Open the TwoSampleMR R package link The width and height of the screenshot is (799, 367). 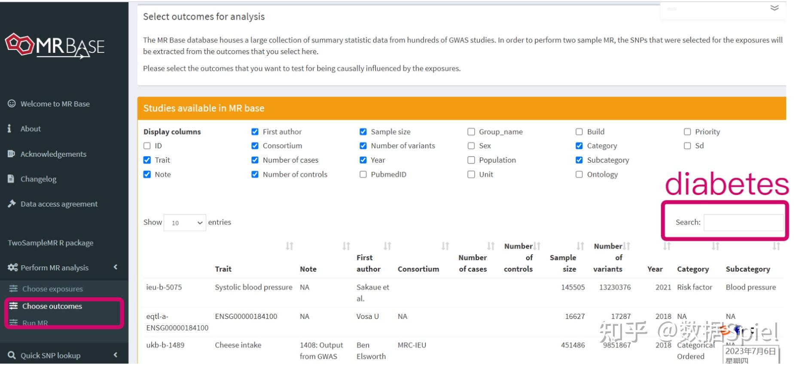tap(50, 243)
